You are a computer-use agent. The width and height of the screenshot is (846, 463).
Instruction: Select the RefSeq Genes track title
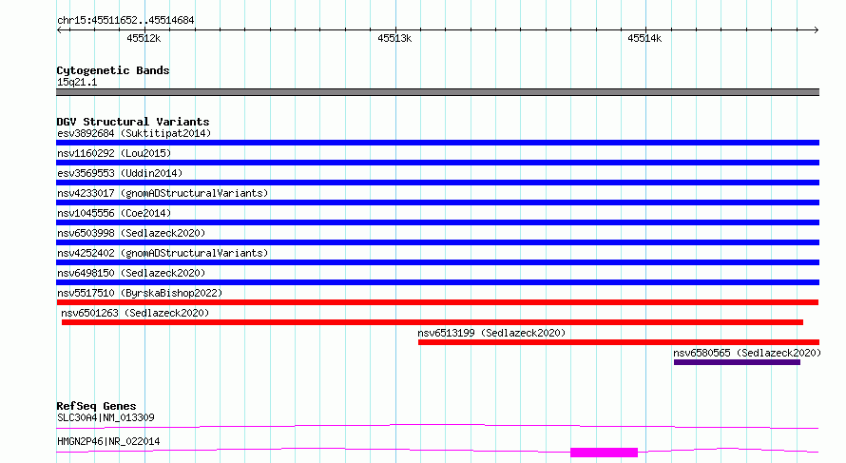pos(96,406)
